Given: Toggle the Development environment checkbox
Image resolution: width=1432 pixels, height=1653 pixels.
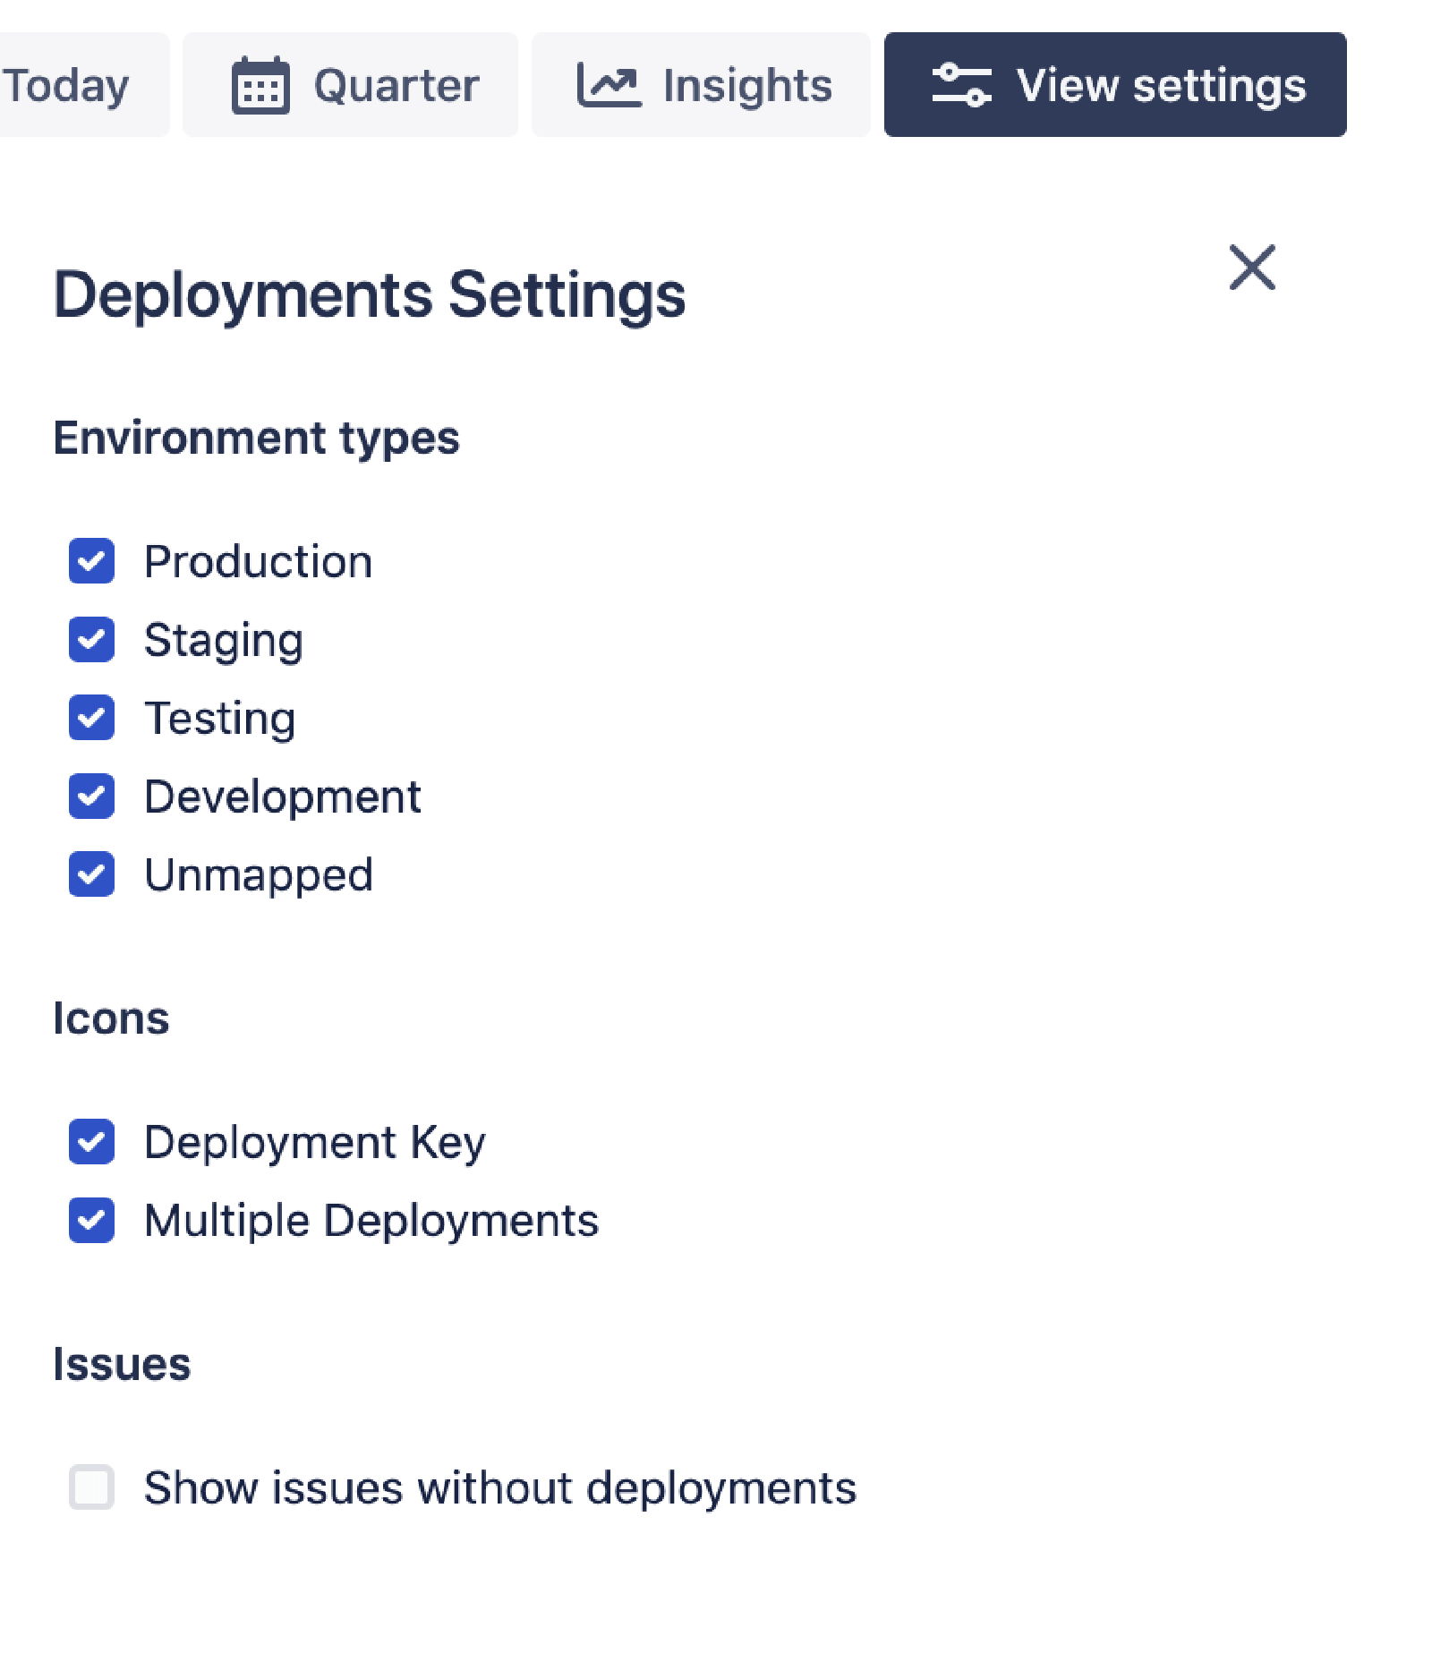Looking at the screenshot, I should pyautogui.click(x=91, y=796).
